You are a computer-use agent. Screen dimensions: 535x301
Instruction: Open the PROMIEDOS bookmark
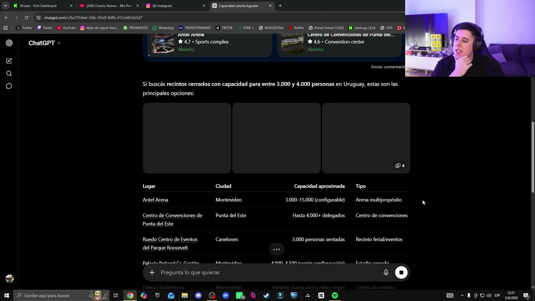click(x=135, y=28)
